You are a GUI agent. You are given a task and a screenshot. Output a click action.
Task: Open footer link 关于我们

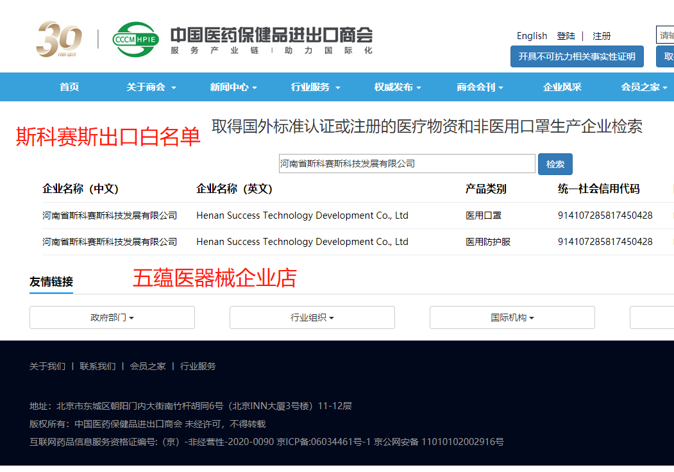(x=47, y=366)
